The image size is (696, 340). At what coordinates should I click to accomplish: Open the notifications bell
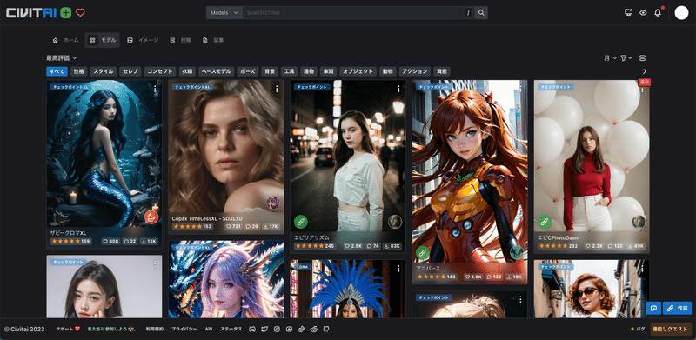pos(658,13)
